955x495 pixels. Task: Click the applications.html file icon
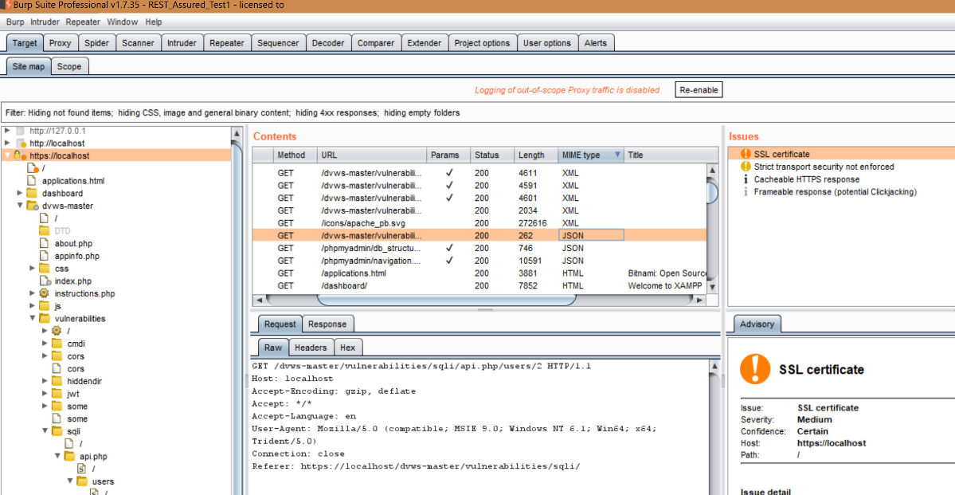32,181
